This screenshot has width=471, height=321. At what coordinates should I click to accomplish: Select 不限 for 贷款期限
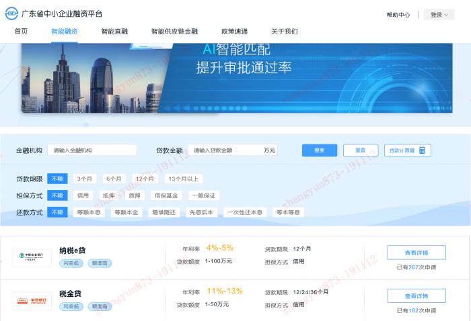tap(57, 179)
